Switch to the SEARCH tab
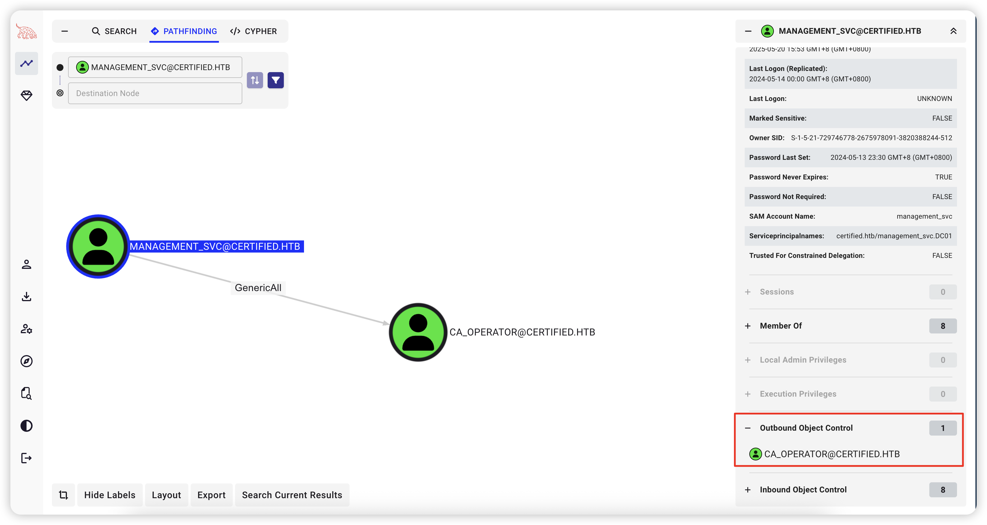 (x=114, y=31)
